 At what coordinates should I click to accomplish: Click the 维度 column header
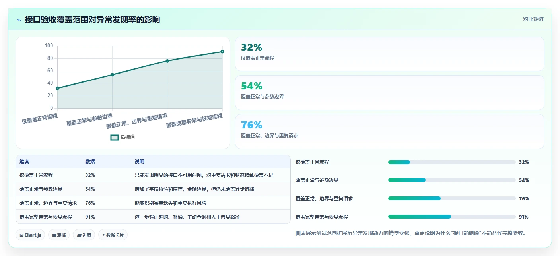tap(24, 162)
